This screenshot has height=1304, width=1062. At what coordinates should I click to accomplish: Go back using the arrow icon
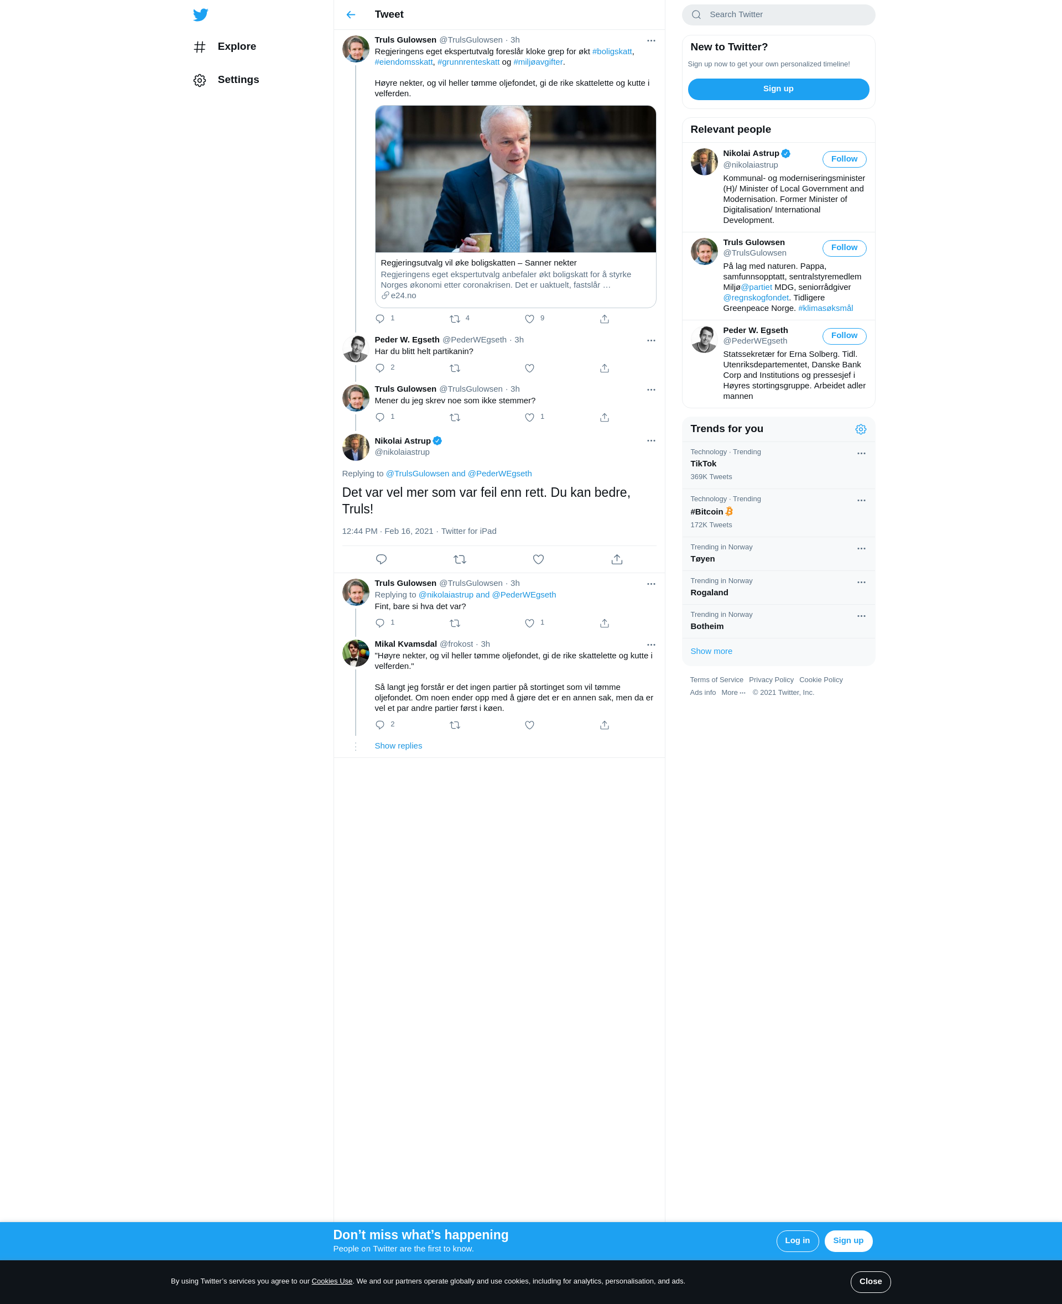[x=351, y=15]
